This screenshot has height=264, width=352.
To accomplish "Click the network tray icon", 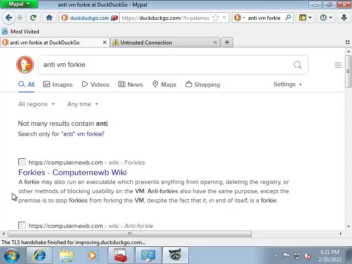I will point(297,256).
